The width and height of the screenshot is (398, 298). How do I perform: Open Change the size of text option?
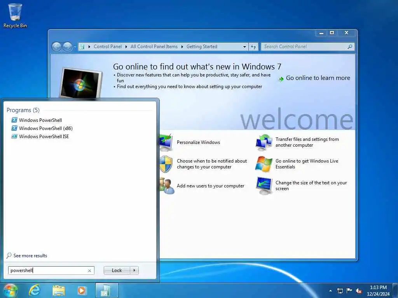coord(311,185)
